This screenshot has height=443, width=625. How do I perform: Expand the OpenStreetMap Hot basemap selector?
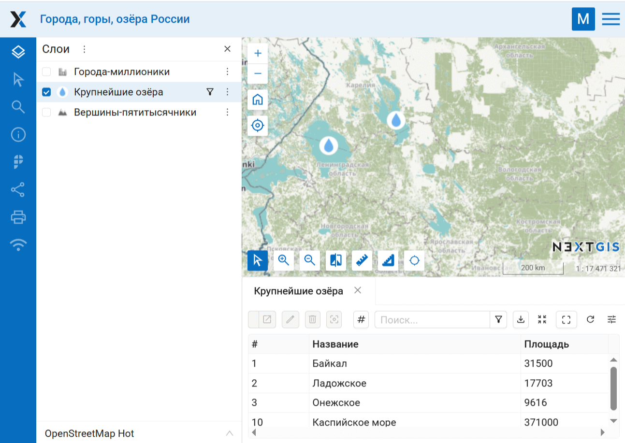pos(230,433)
